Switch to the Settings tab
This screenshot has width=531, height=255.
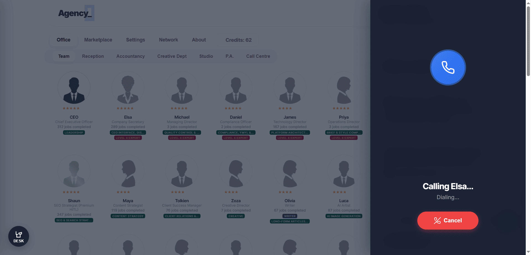136,40
